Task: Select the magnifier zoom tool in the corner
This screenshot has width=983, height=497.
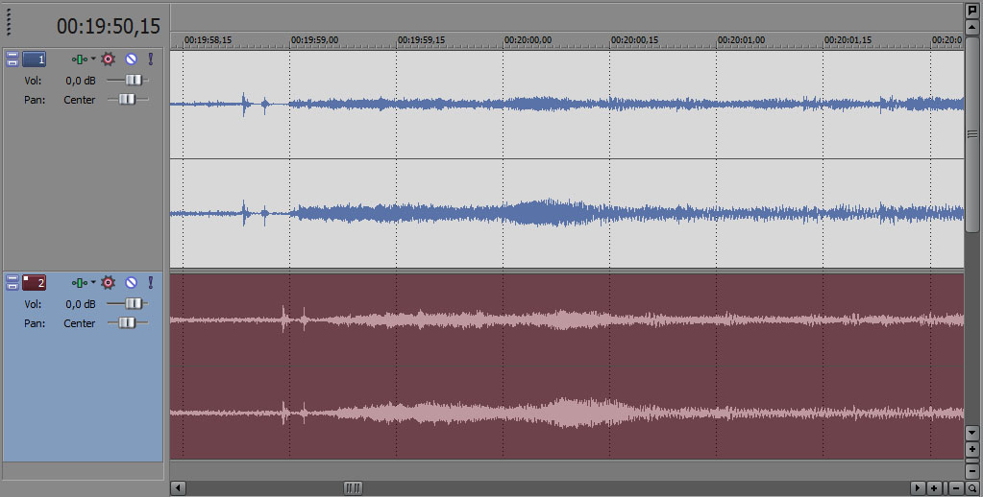Action: tap(972, 488)
